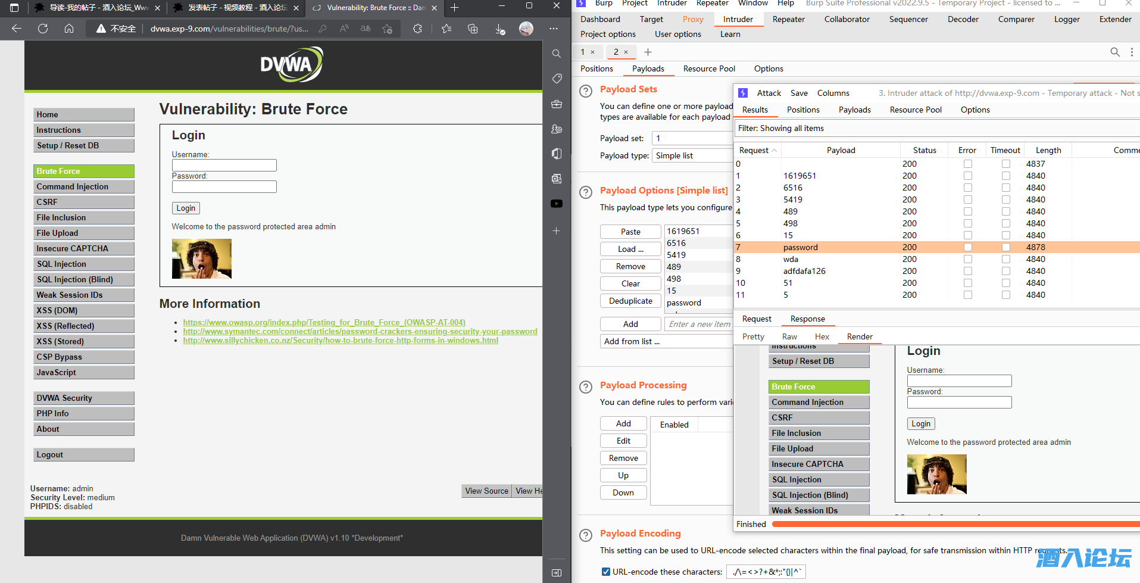The height and width of the screenshot is (583, 1140).
Task: Open the browser extensions puzzle icon
Action: [417, 29]
